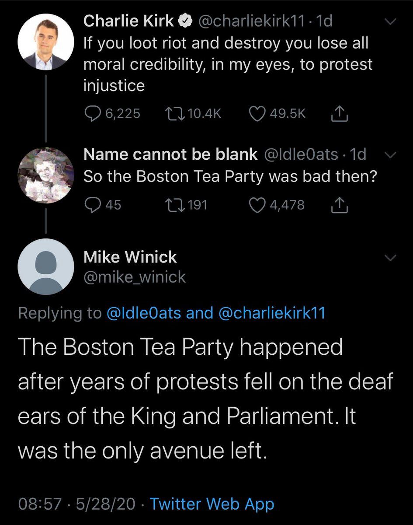The image size is (413, 525).
Task: Open Mike Winick tweet options chevron
Action: (x=390, y=259)
